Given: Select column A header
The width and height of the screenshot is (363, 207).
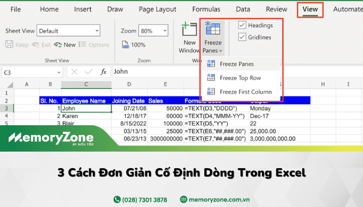Looking at the screenshot, I should click(26, 84).
